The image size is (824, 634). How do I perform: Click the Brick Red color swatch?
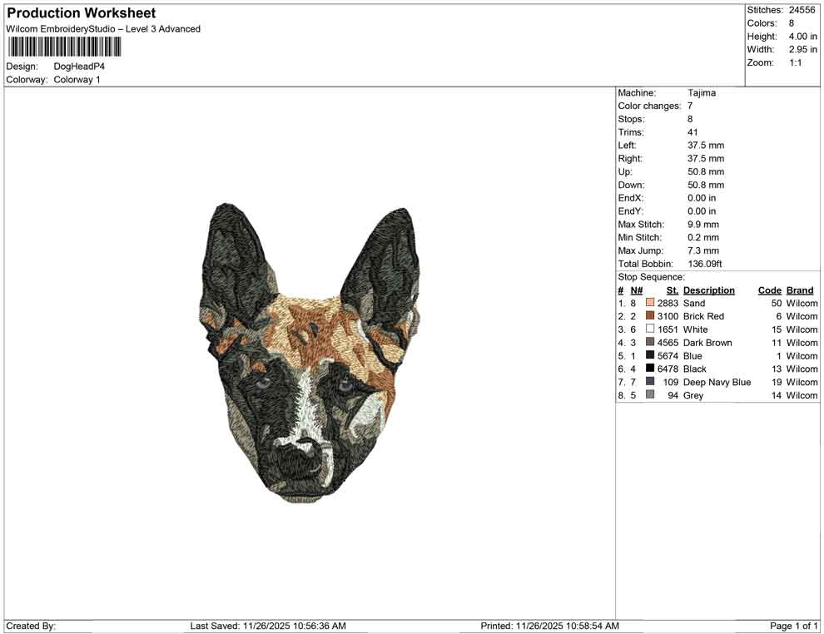point(649,316)
